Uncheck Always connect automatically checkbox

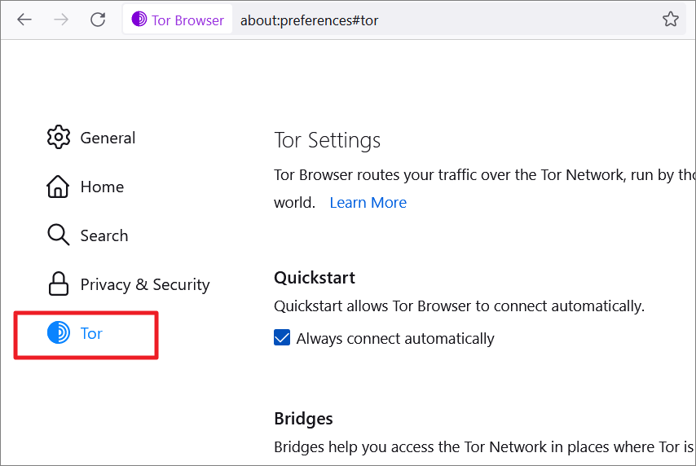tap(282, 338)
